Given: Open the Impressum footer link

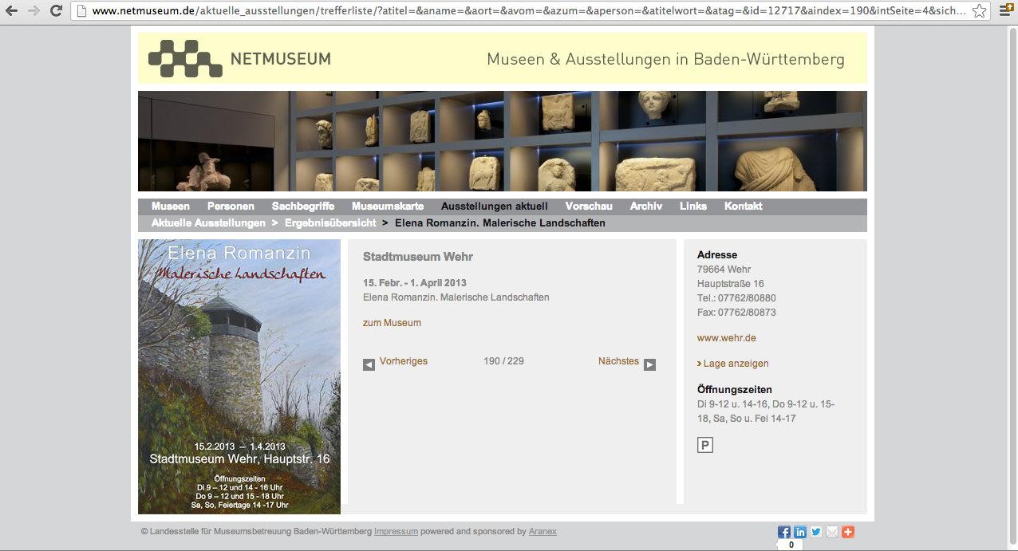Looking at the screenshot, I should click(x=396, y=531).
